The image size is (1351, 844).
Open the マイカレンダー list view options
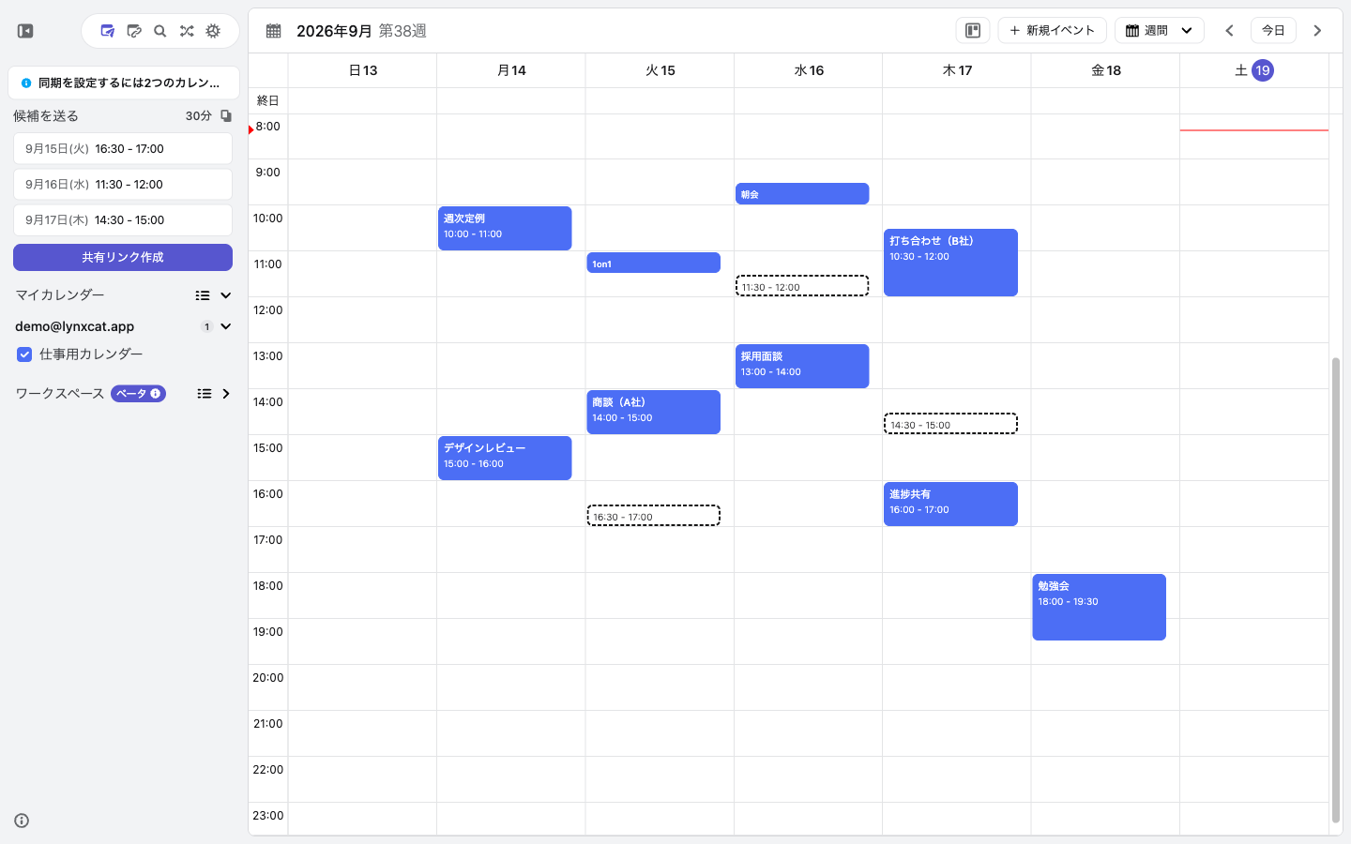coord(203,295)
